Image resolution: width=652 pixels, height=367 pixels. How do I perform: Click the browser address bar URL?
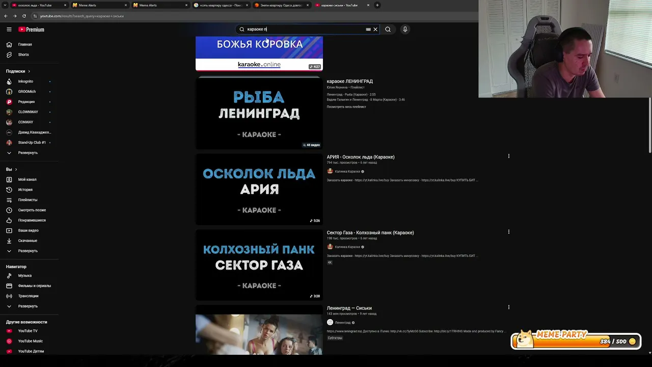(82, 16)
